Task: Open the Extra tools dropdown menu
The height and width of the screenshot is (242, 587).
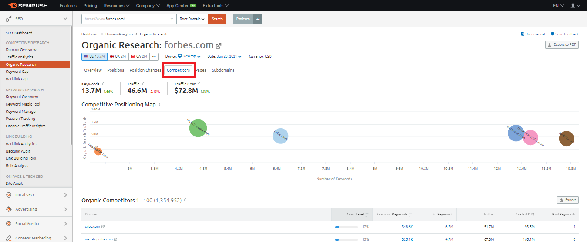Action: (216, 6)
